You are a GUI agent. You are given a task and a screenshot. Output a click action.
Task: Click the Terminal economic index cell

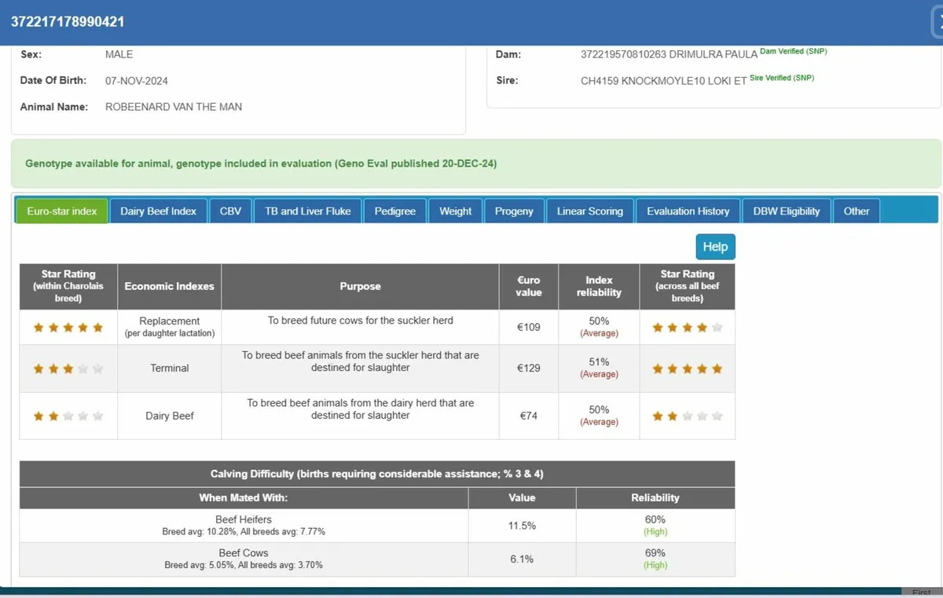(x=170, y=368)
